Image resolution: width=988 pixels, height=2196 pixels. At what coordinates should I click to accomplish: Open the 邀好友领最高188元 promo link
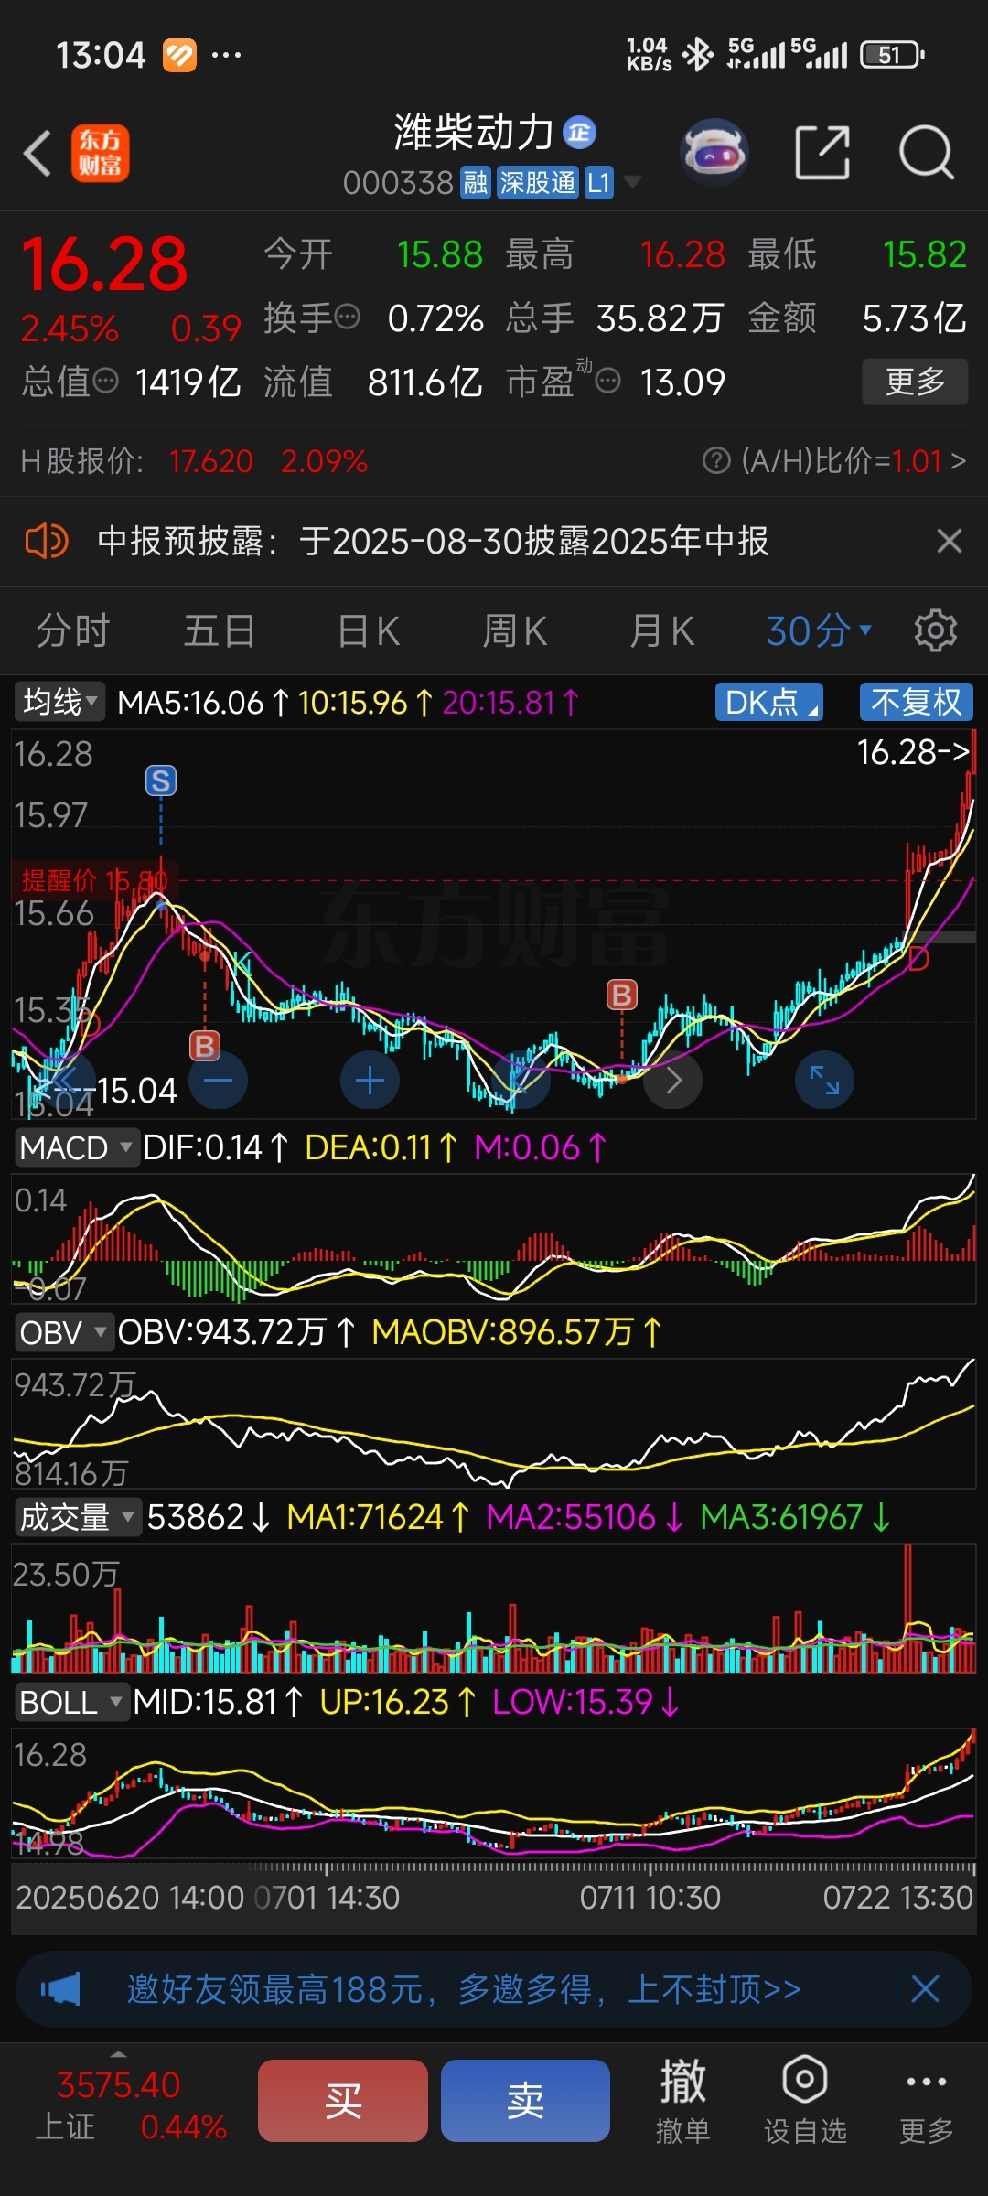(x=464, y=1989)
